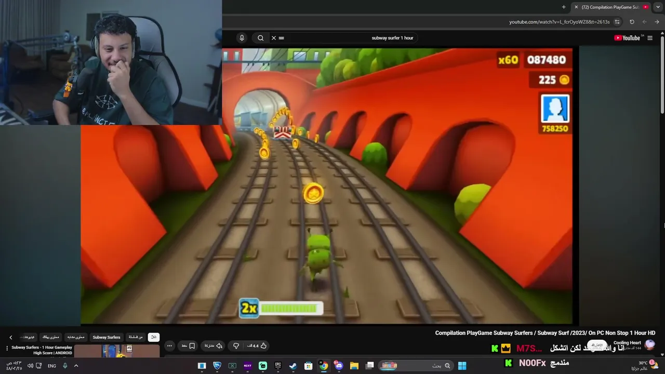Open the weather widget showing 30°C
665x374 pixels.
(x=644, y=366)
